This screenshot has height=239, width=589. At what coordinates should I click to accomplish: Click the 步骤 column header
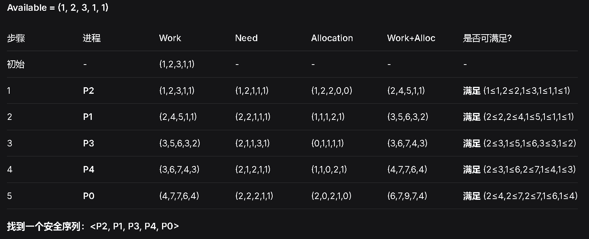click(x=16, y=38)
